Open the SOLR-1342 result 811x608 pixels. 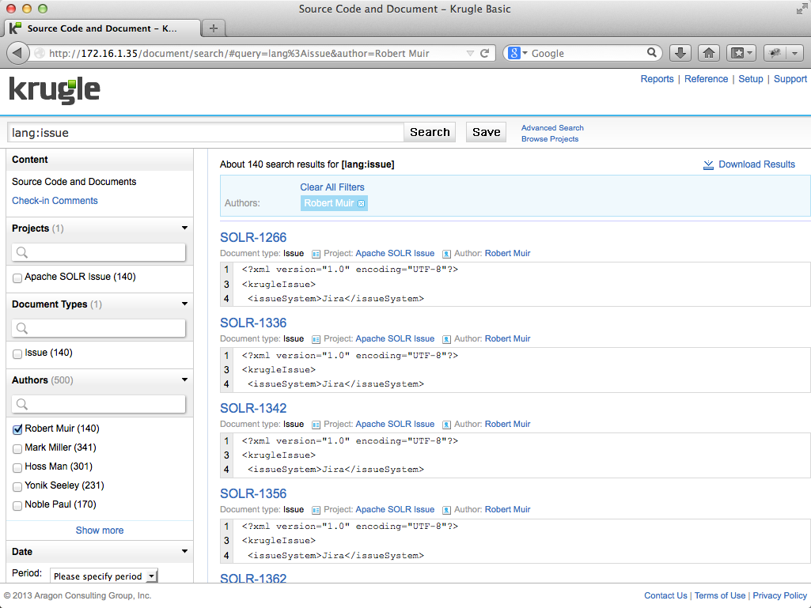253,408
